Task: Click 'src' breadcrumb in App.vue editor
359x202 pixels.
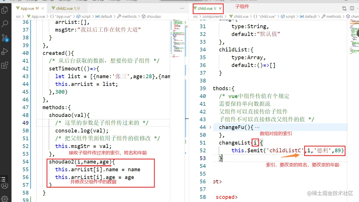Action: (x=18, y=16)
